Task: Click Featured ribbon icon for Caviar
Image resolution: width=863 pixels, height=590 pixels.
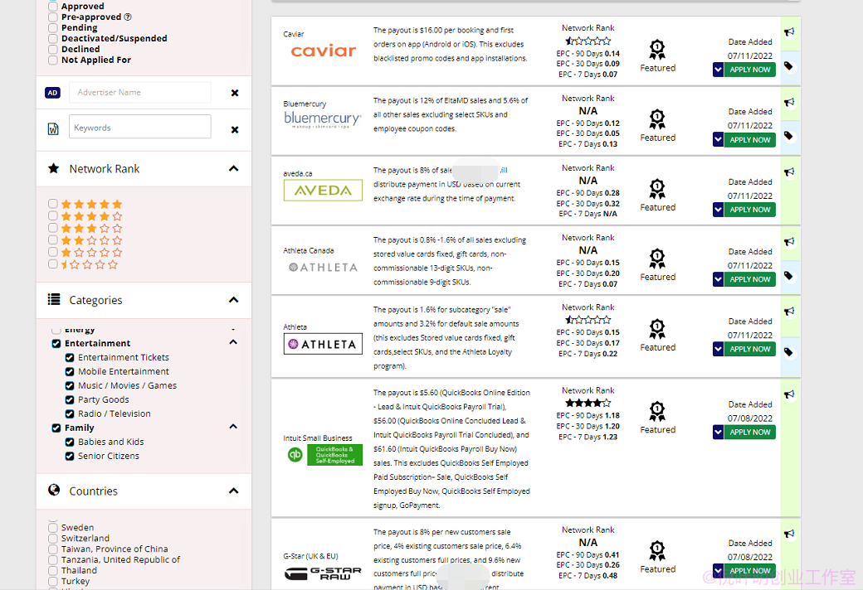Action: pyautogui.click(x=657, y=50)
